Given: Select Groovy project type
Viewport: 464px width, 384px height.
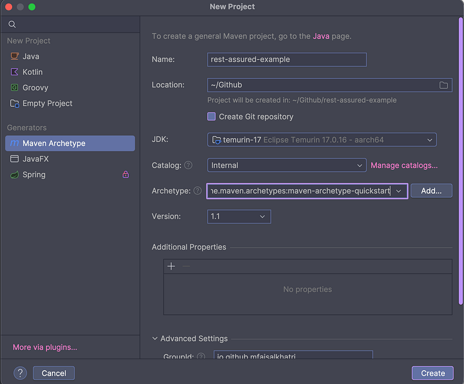Looking at the screenshot, I should 70,88.
